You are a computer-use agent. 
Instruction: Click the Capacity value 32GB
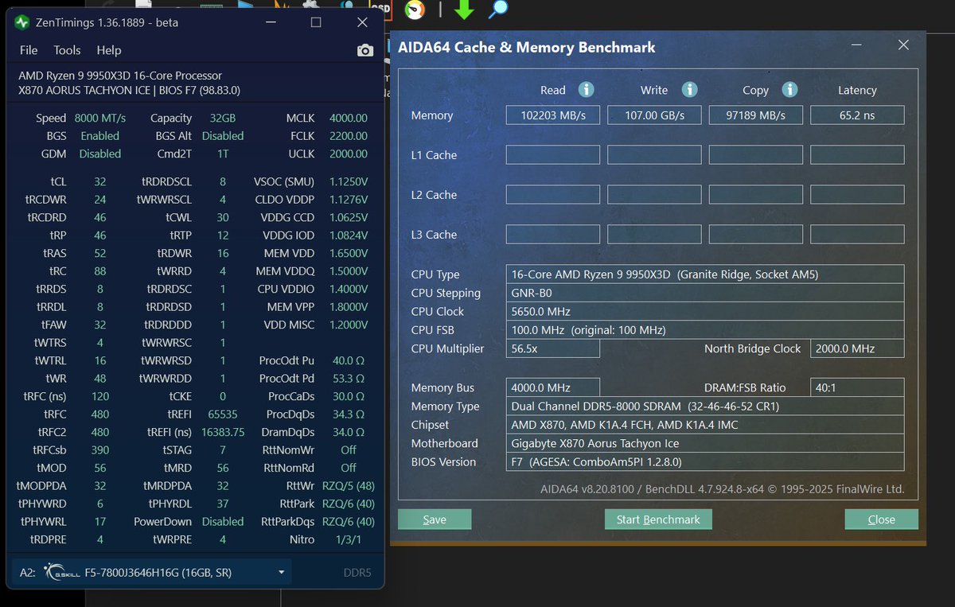[222, 118]
